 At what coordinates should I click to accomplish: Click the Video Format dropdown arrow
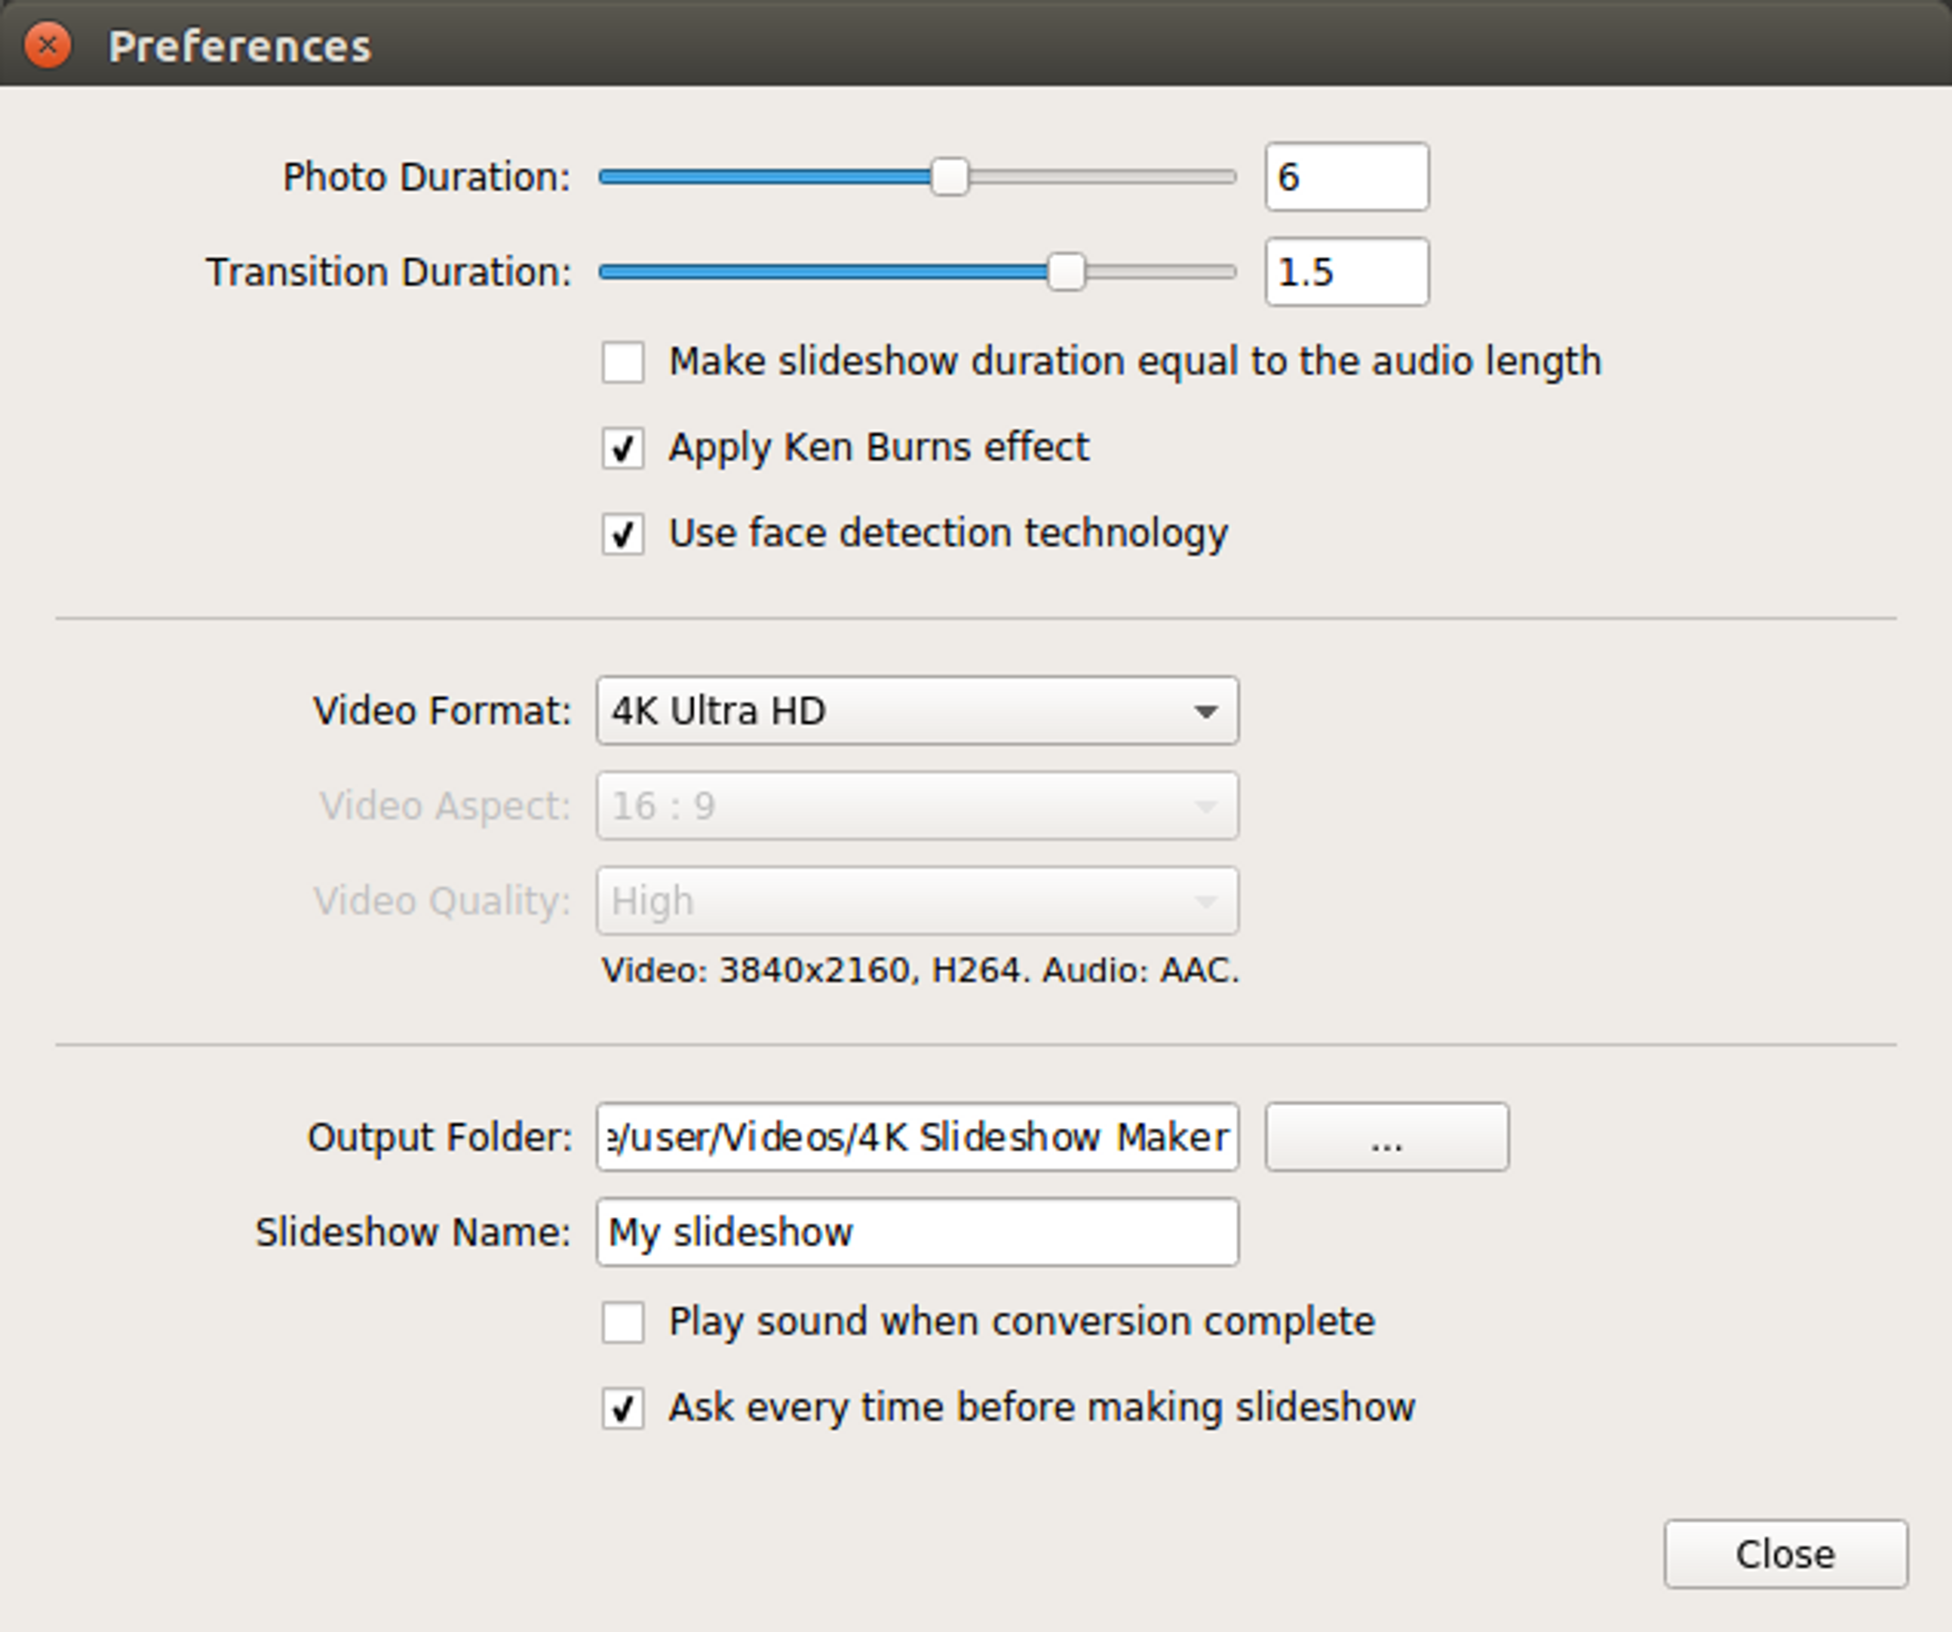1205,711
